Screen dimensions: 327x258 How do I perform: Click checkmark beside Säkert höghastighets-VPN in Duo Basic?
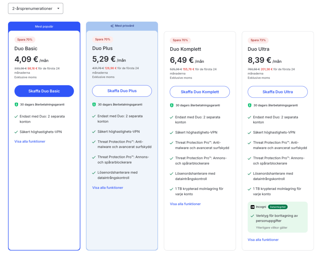pyautogui.click(x=16, y=132)
